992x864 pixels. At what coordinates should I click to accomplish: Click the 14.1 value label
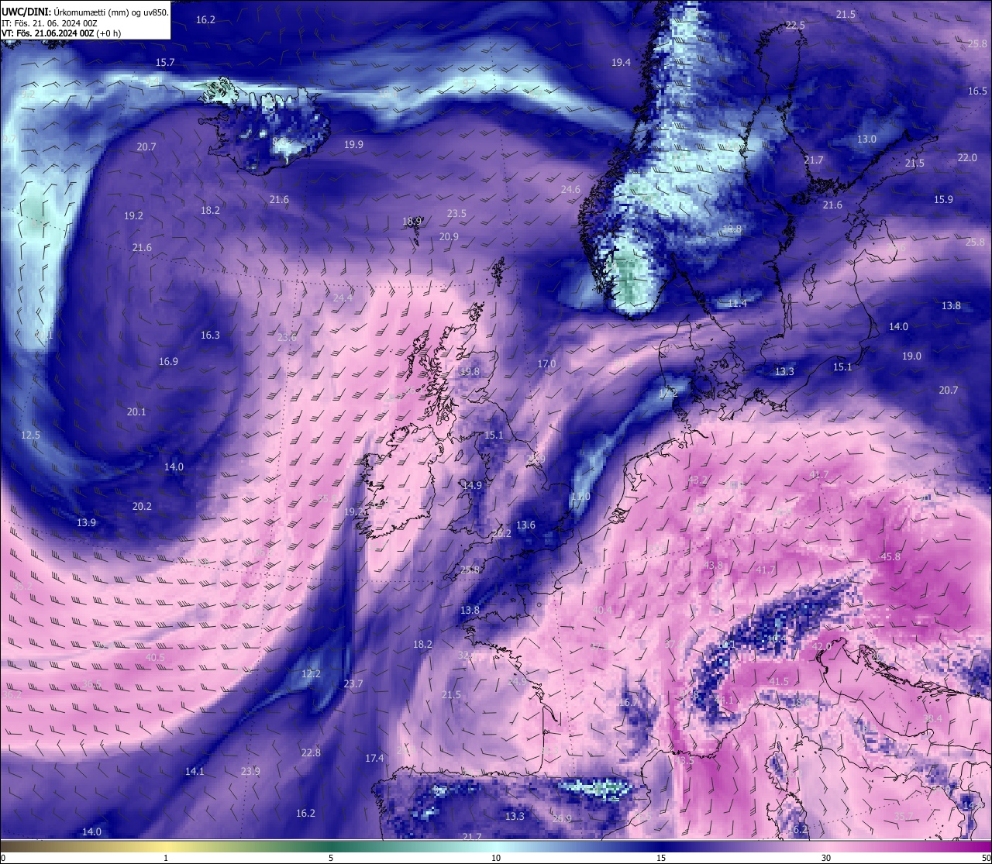[x=195, y=771]
